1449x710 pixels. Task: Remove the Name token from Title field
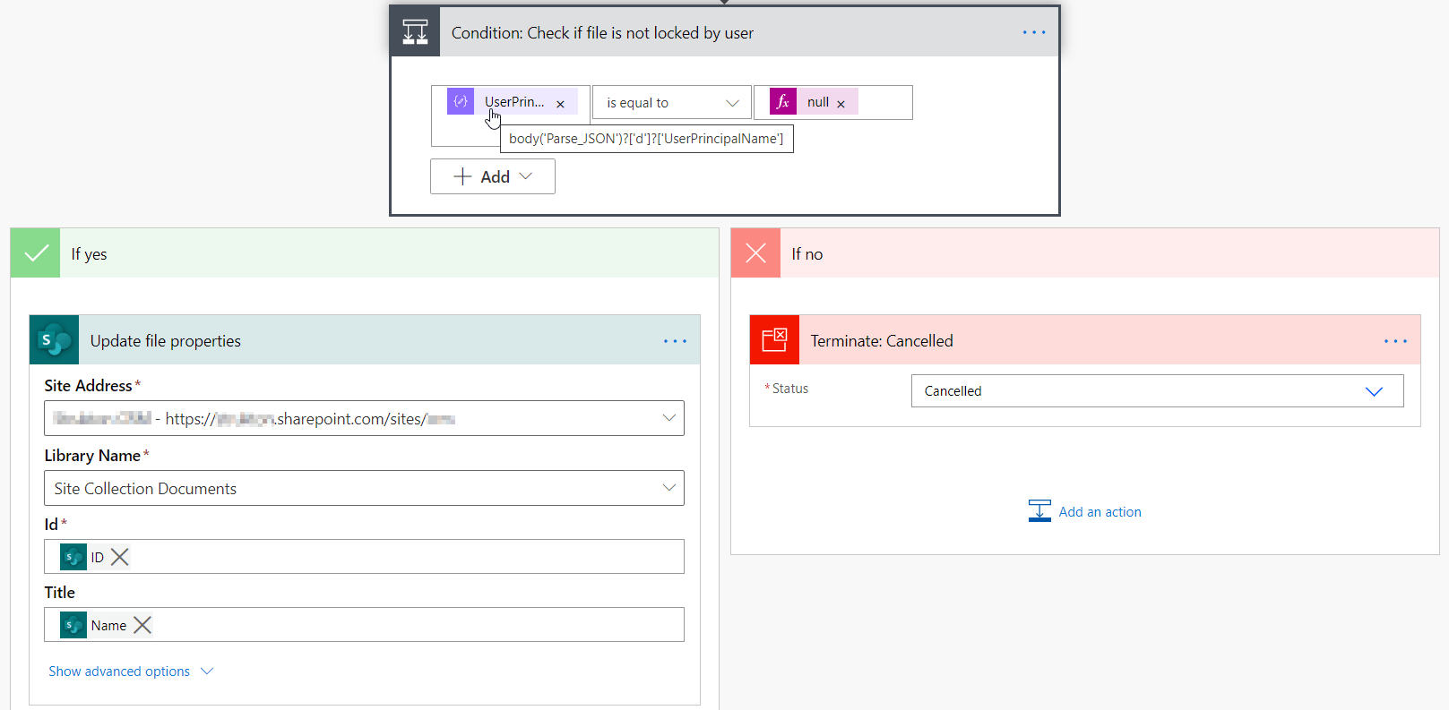[142, 625]
